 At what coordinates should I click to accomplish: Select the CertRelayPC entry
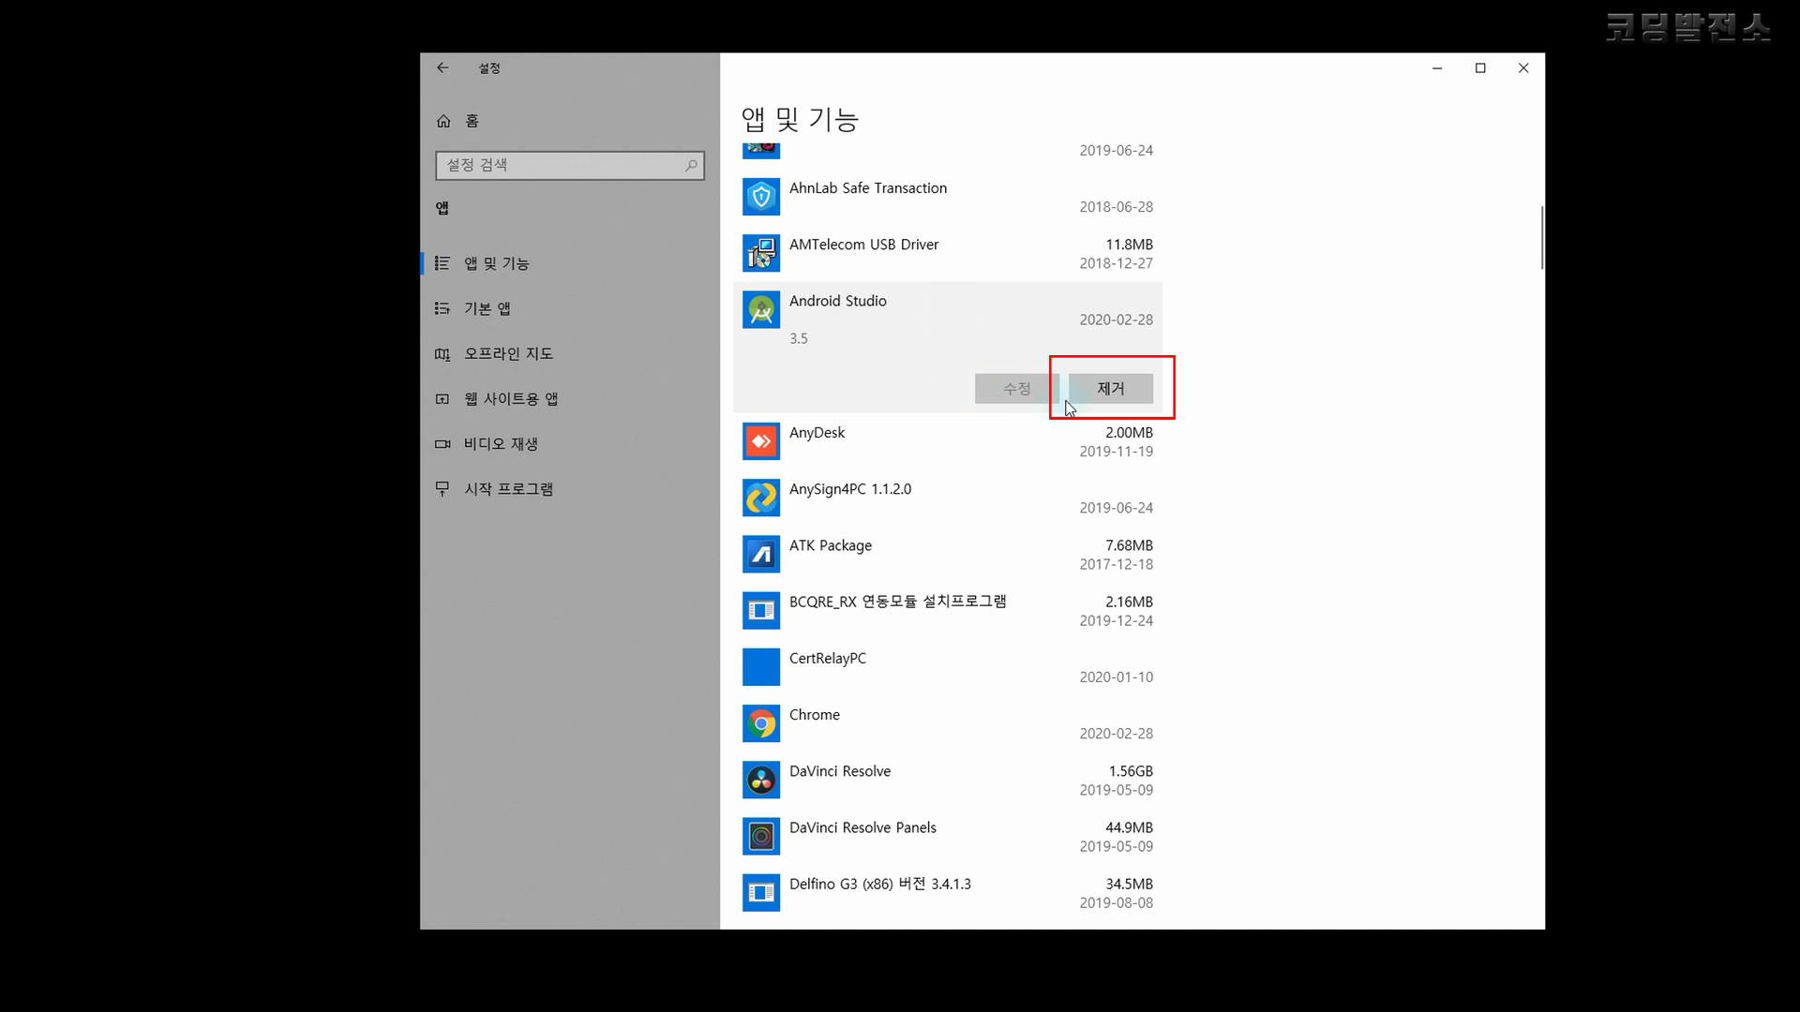click(x=948, y=667)
